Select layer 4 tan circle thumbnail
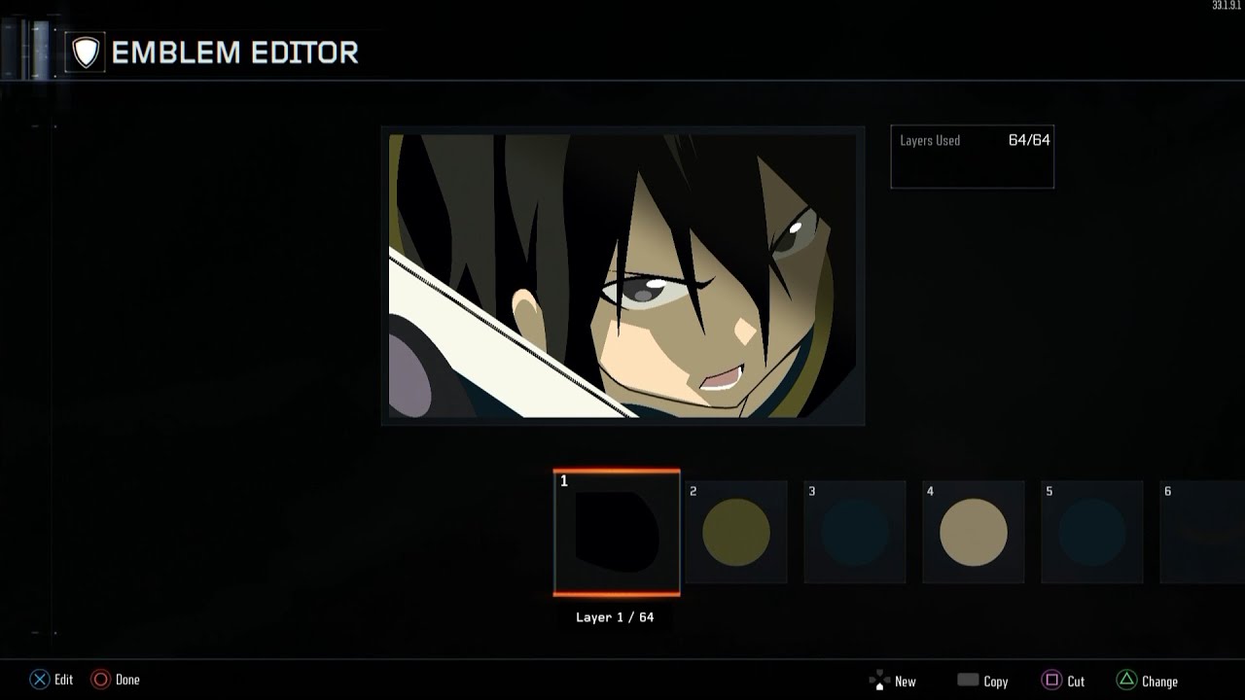Viewport: 1245px width, 700px height. (x=974, y=532)
